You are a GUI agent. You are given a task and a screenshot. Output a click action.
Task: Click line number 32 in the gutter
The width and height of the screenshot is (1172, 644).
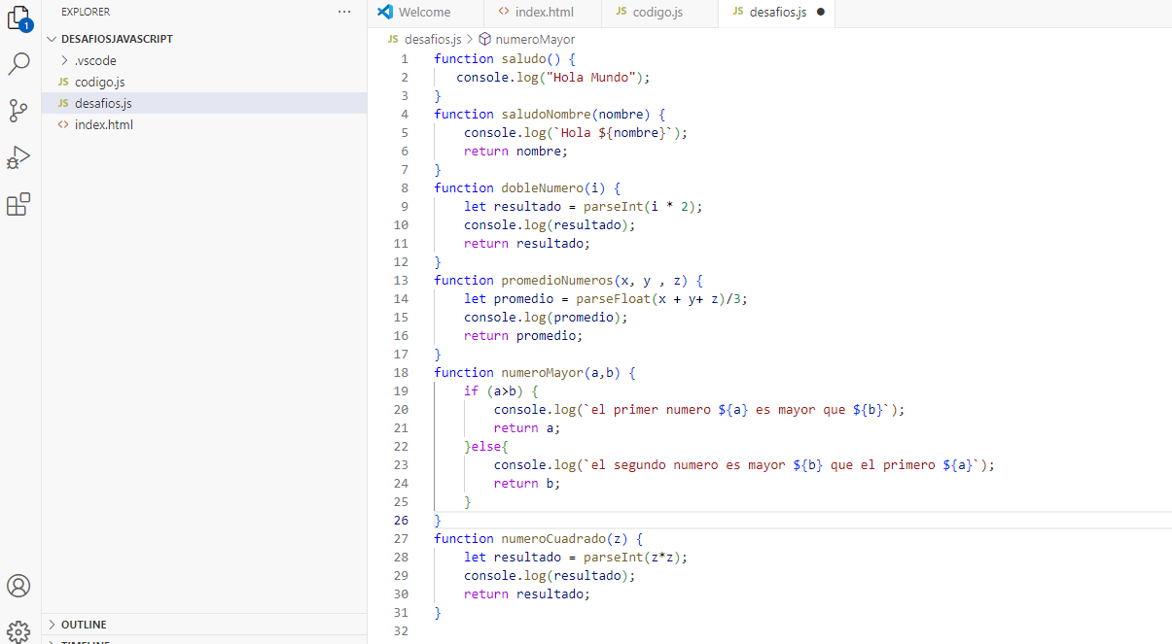coord(402,630)
